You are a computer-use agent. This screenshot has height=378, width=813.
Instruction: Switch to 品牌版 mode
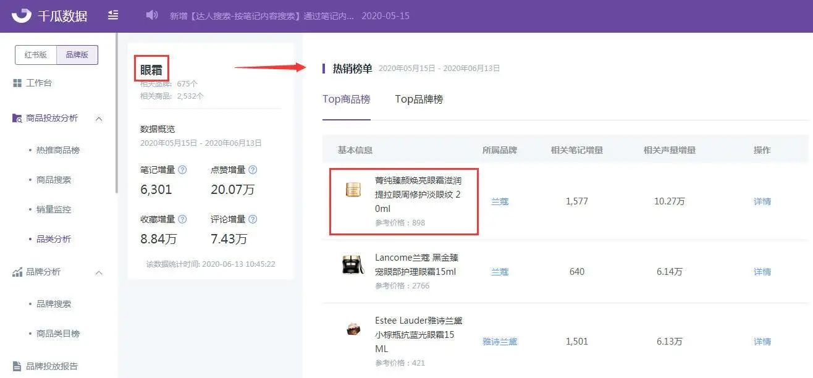pyautogui.click(x=77, y=55)
